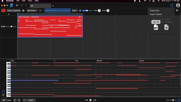Screen dimensions: 181x102
Task: Open the Wi-Fi menu bar icon
Action: click(x=145, y=1)
